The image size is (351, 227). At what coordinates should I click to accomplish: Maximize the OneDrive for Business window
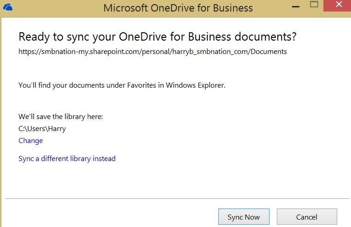coord(314,4)
